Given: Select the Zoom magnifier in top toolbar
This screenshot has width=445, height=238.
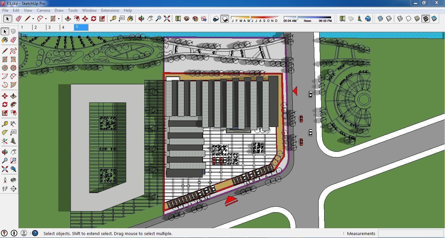Looking at the screenshot, I should (158, 19).
